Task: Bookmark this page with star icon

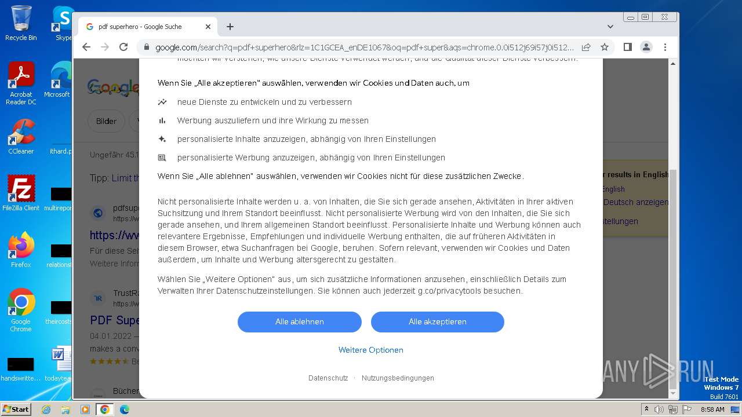Action: 605,47
